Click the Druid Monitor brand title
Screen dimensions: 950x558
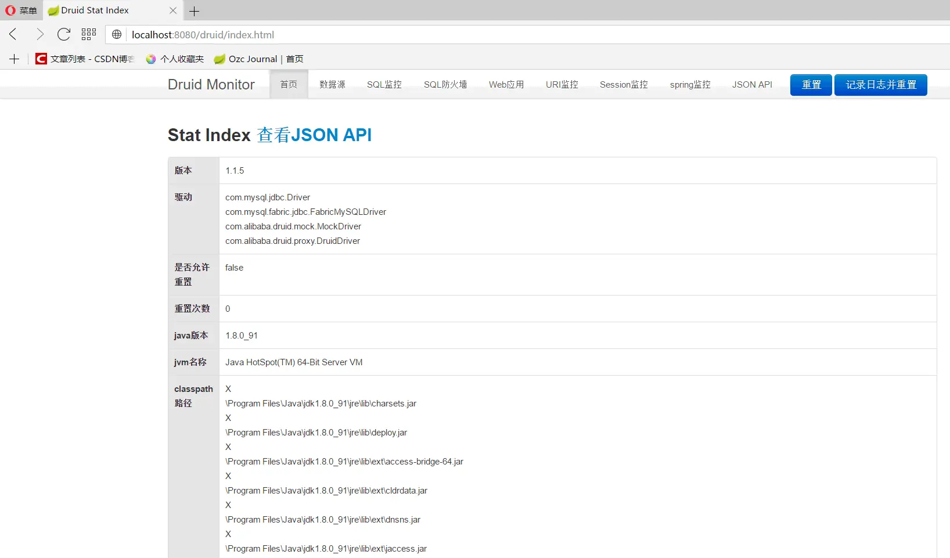pos(211,85)
